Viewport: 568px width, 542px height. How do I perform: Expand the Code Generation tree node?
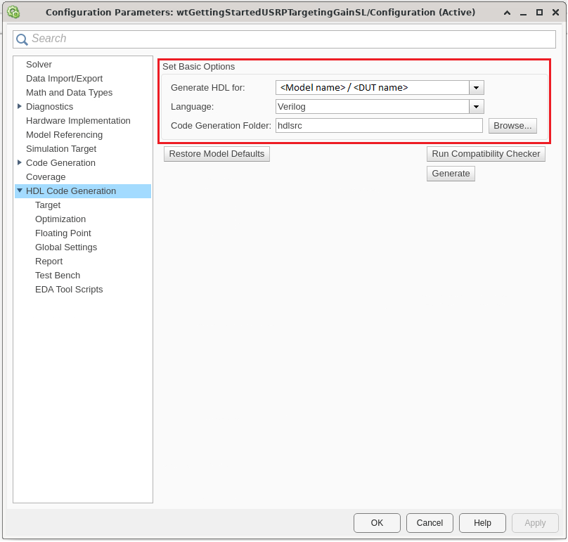pos(20,162)
